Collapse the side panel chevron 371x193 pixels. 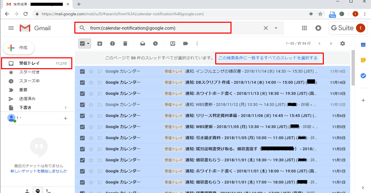click(363, 188)
